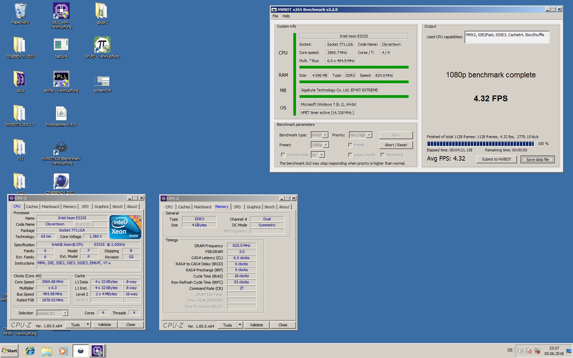Click the Core Speed 2969.88 MHz value
The width and height of the screenshot is (573, 358).
[x=53, y=282]
